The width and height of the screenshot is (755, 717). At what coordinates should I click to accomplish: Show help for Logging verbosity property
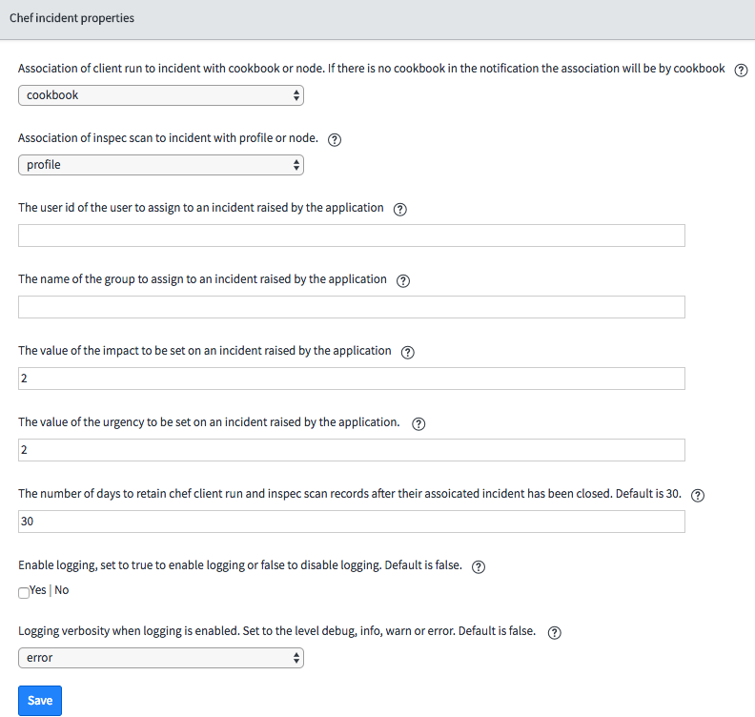point(554,633)
